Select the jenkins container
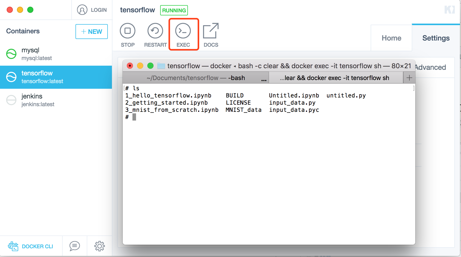461x257 pixels. click(x=56, y=100)
